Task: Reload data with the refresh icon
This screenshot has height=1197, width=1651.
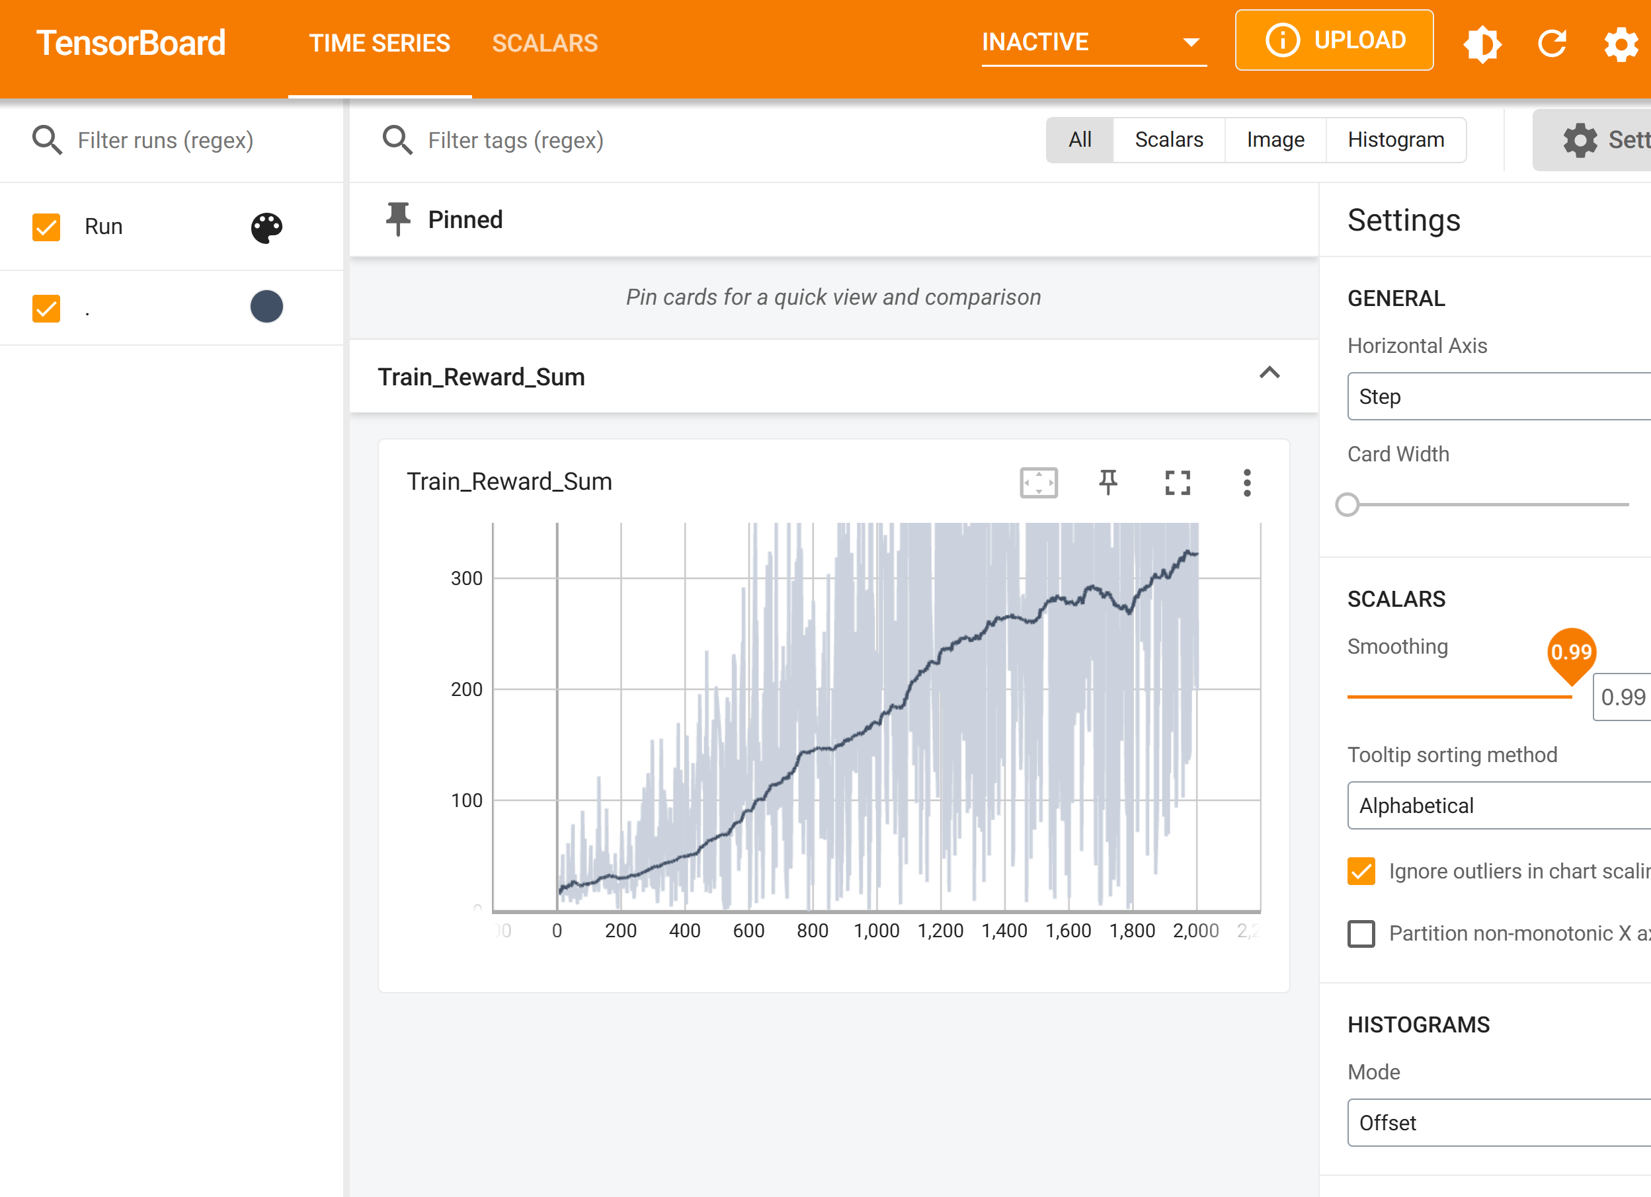Action: click(x=1551, y=44)
